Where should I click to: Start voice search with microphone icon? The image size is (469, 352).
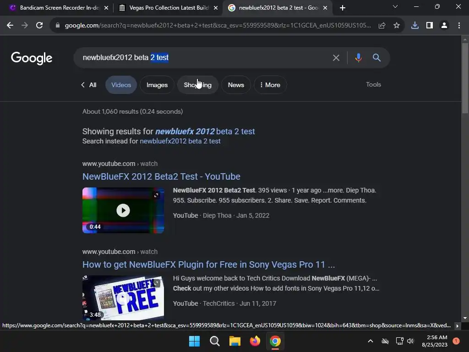click(358, 57)
